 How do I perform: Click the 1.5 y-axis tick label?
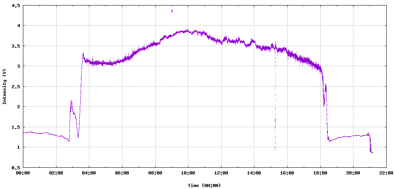tap(15, 127)
